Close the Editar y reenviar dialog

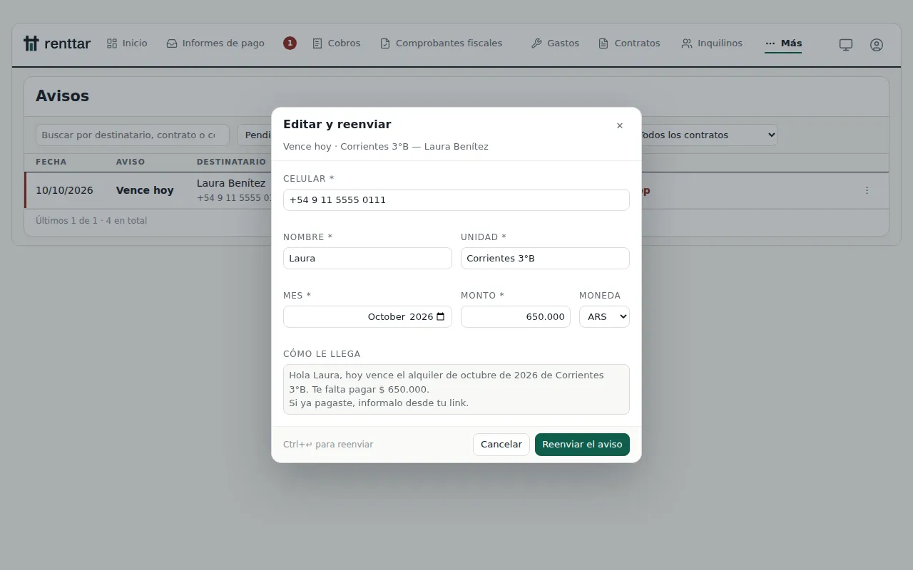(x=620, y=125)
